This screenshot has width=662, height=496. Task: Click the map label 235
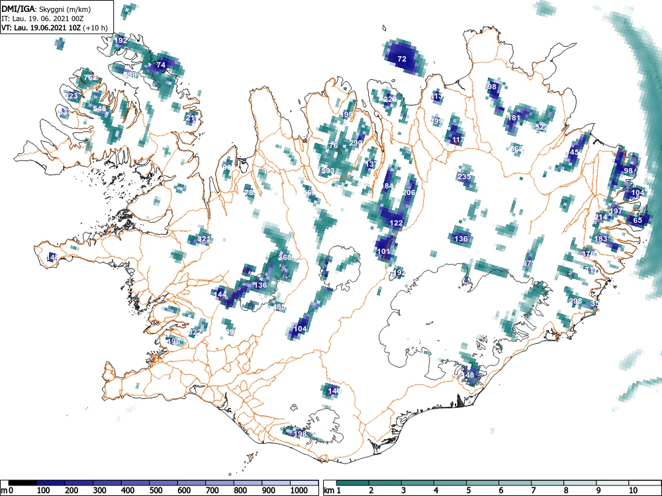pyautogui.click(x=464, y=177)
